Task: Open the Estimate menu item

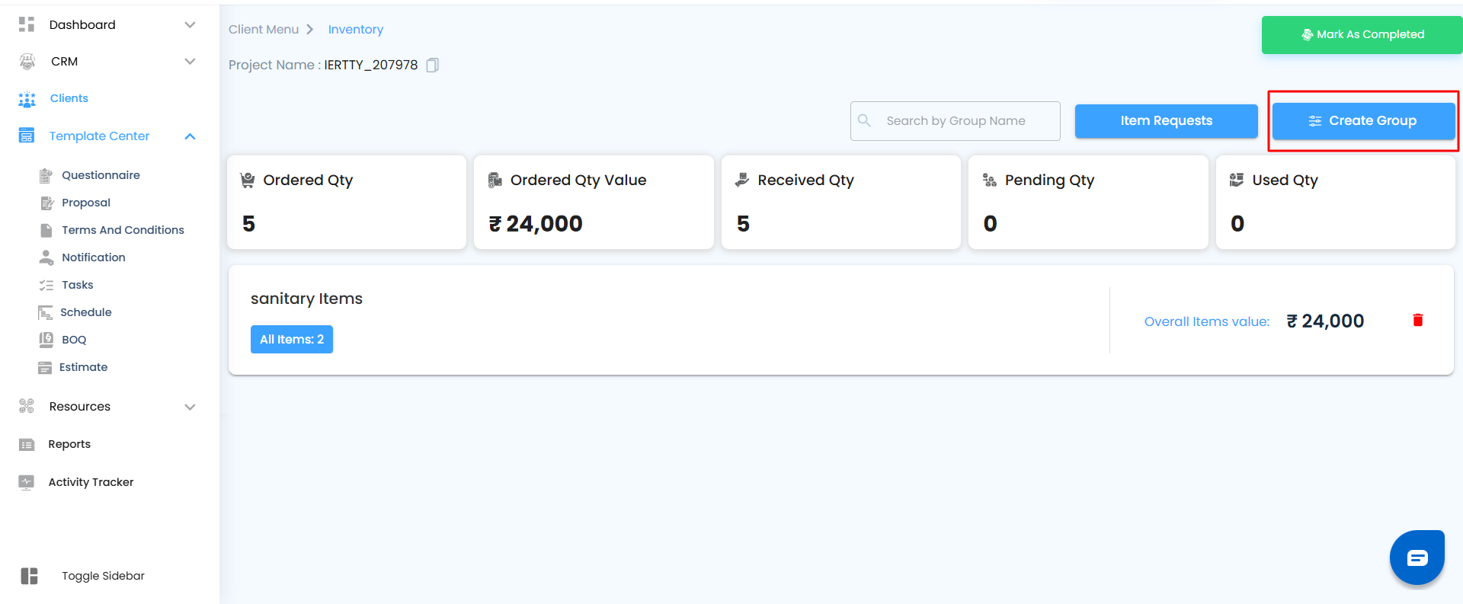Action: coord(83,367)
